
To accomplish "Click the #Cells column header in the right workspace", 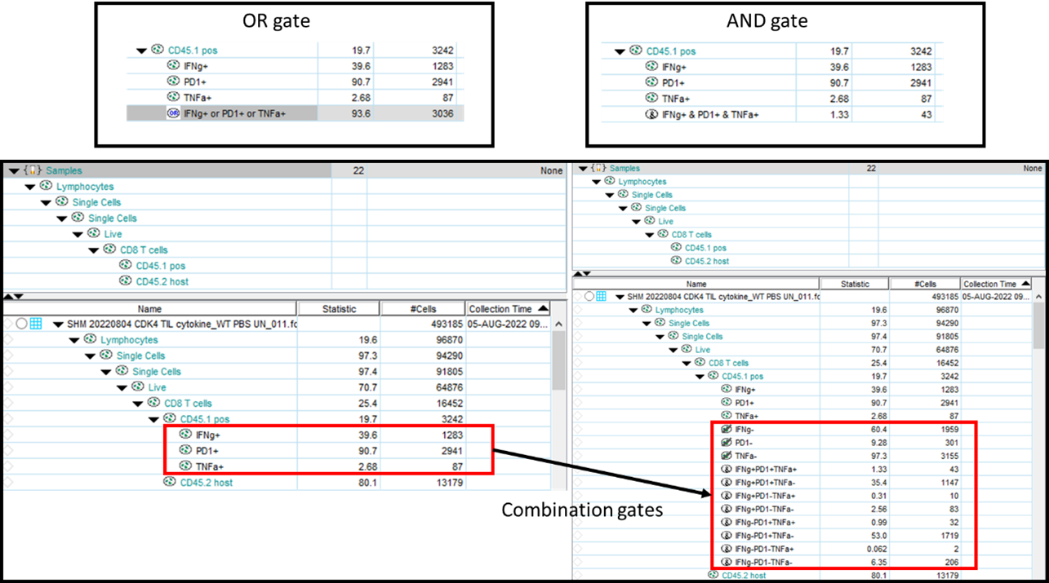I will 925,284.
